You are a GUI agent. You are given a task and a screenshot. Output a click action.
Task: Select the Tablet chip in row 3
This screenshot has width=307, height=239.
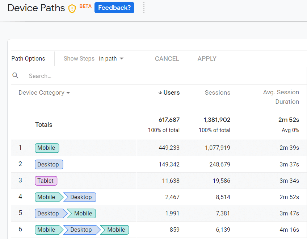coord(46,181)
